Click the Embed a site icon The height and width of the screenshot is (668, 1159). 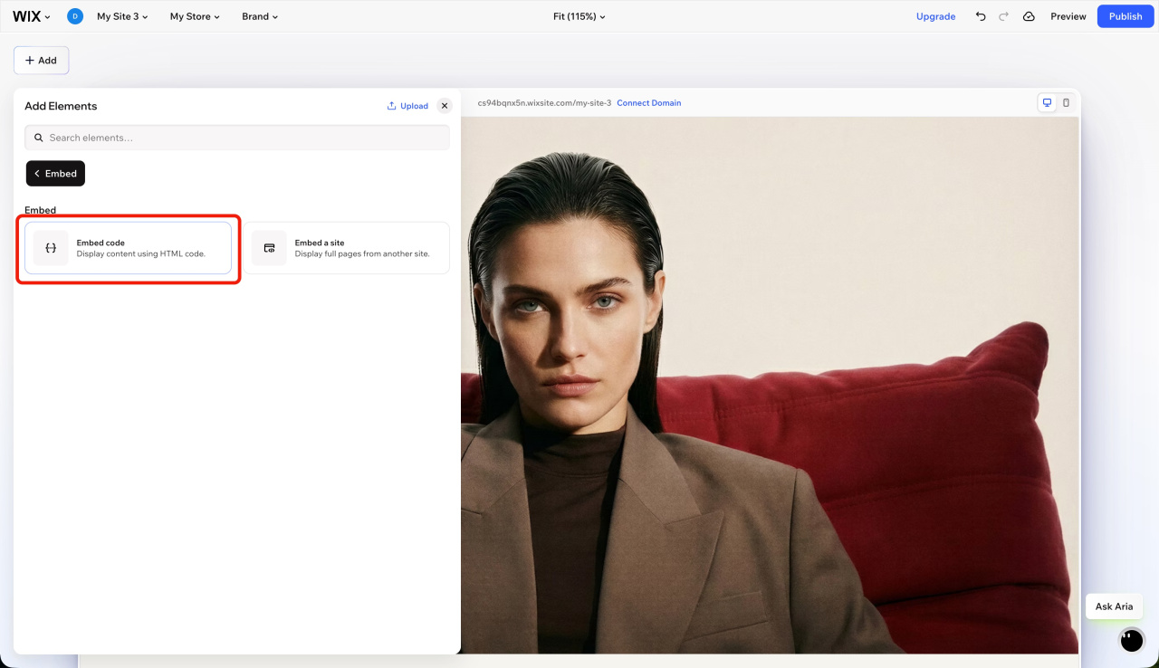(x=269, y=248)
